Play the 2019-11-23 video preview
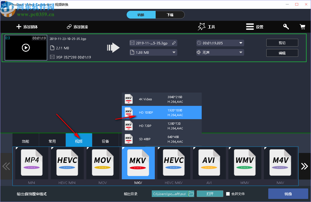311x202 pixels. click(x=26, y=48)
